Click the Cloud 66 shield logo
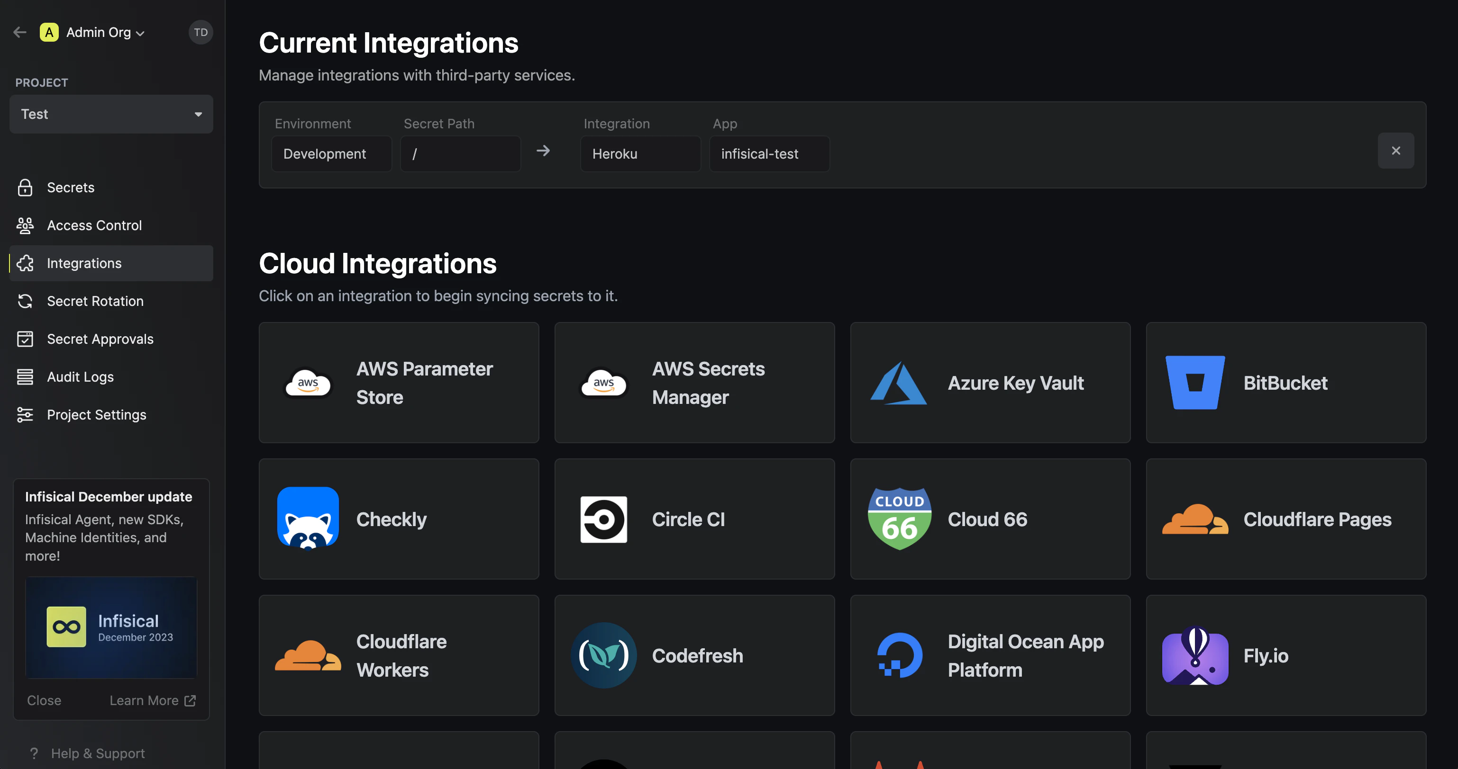 (x=899, y=519)
